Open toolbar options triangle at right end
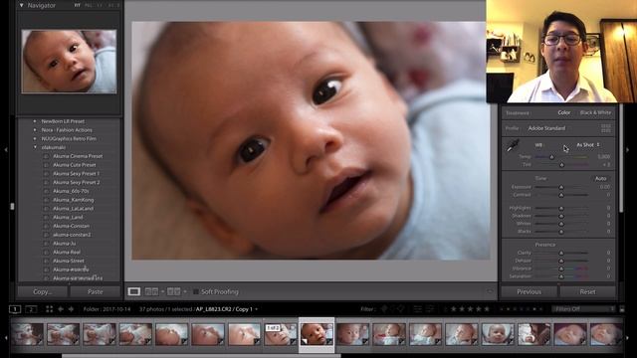 pyautogui.click(x=490, y=291)
